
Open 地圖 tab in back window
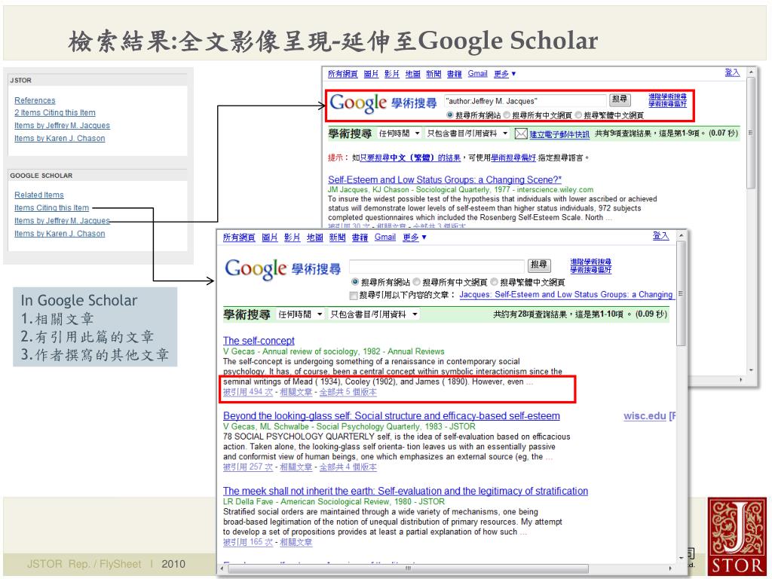point(412,74)
